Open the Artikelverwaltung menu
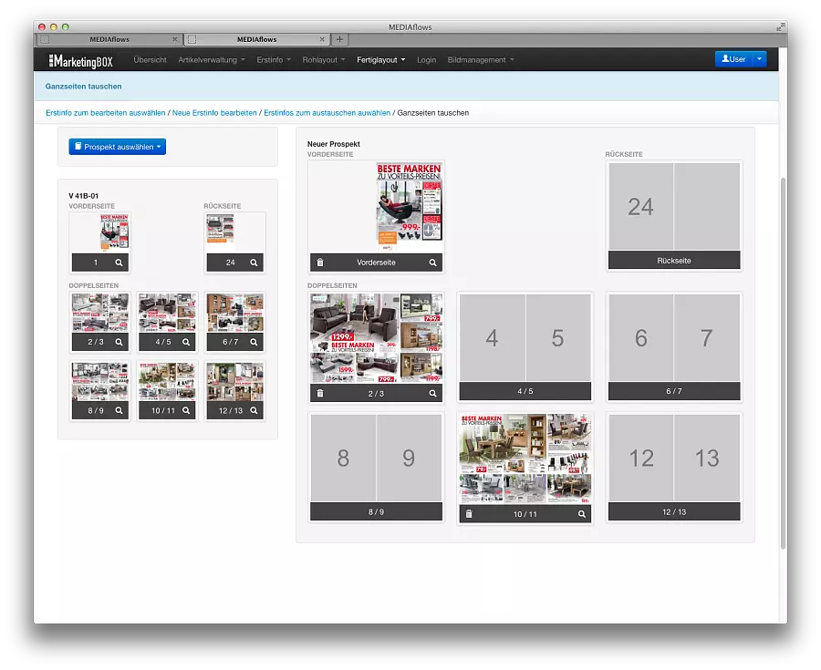 pos(212,60)
